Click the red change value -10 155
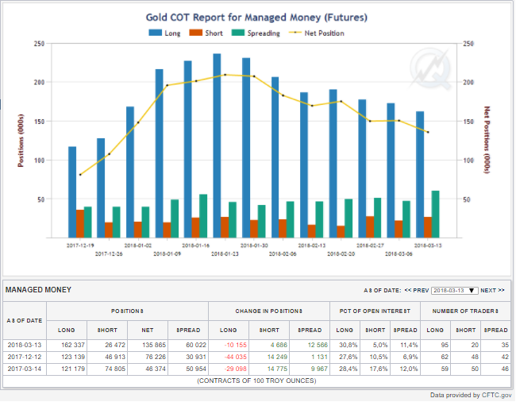516x402 pixels. point(235,346)
